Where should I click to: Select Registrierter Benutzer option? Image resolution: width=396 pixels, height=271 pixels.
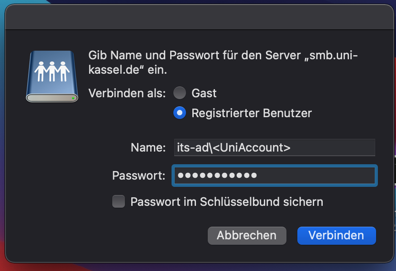point(179,113)
